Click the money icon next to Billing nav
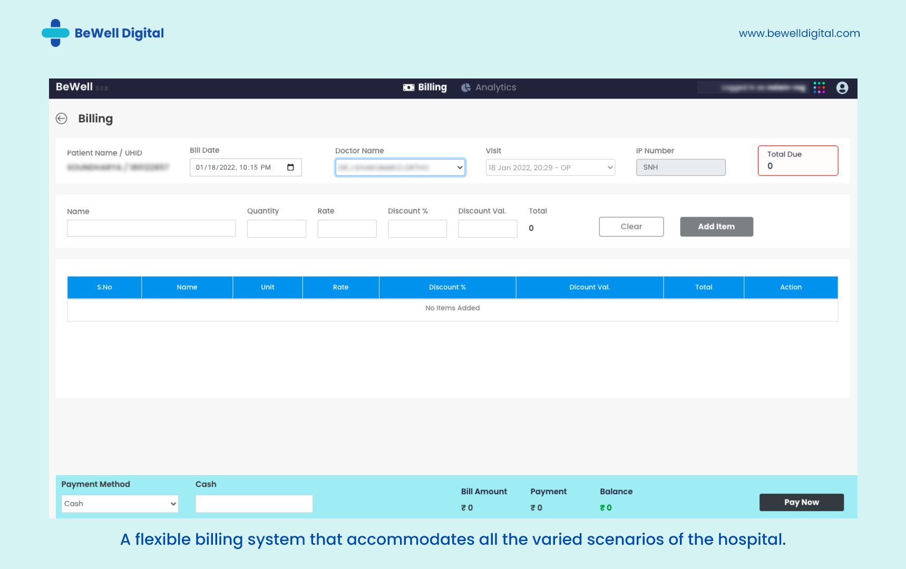Screen dimensions: 906x569 click(408, 87)
